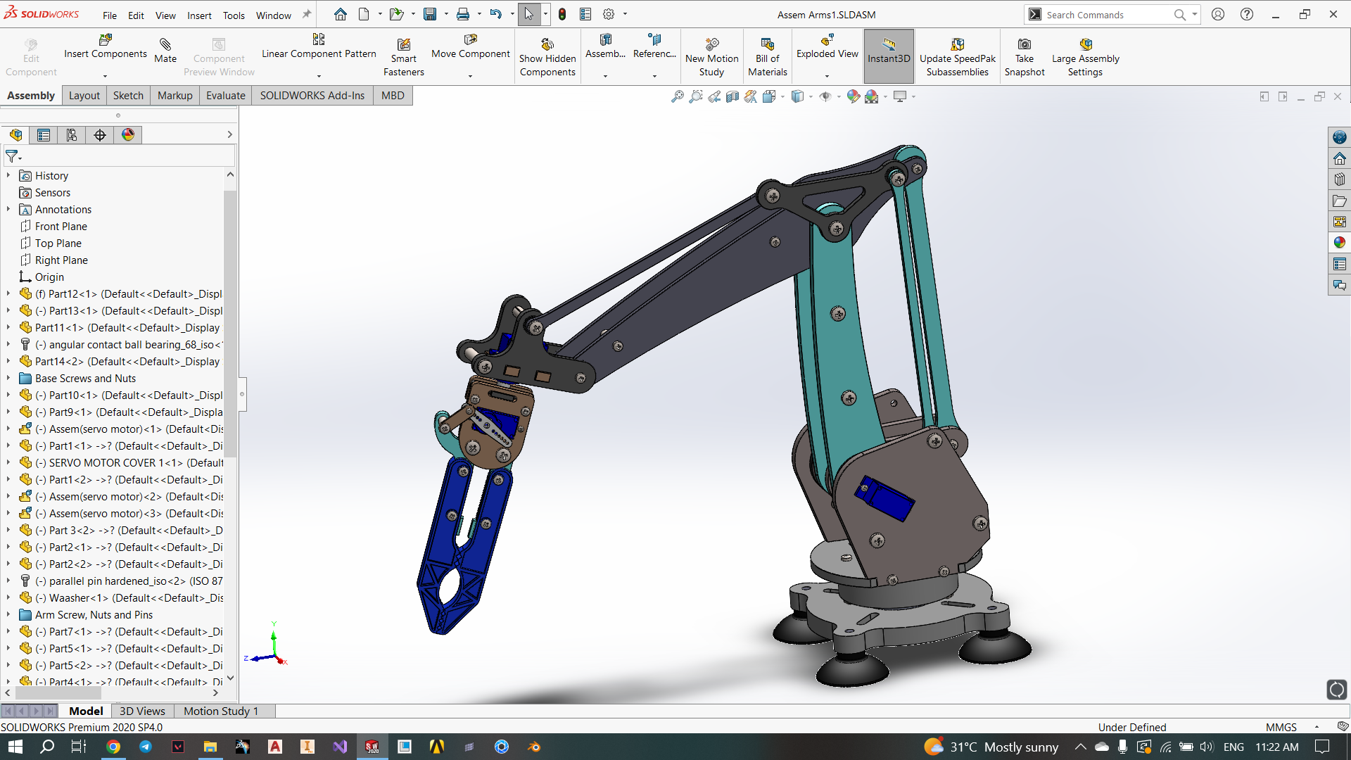Viewport: 1351px width, 760px height.
Task: Open DimXpertManager crosshair tab icon
Action: (99, 135)
